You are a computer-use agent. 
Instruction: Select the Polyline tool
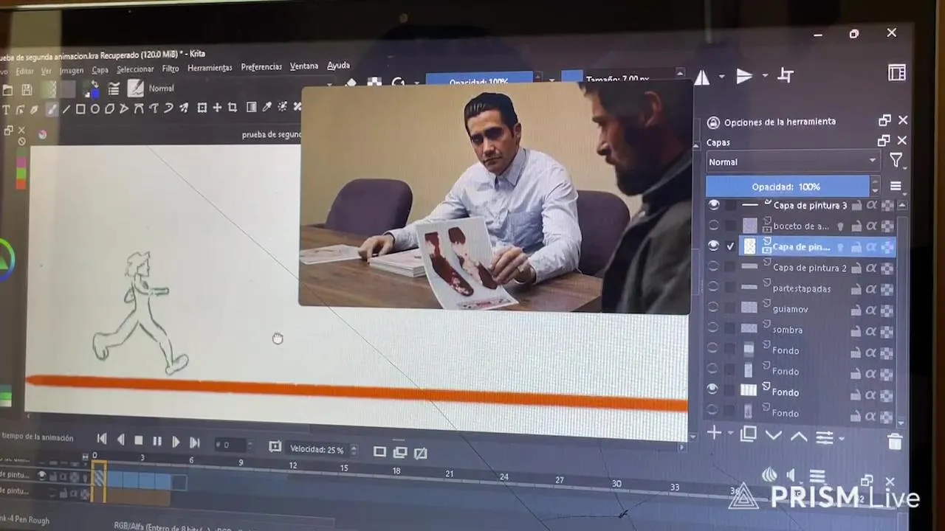point(124,109)
